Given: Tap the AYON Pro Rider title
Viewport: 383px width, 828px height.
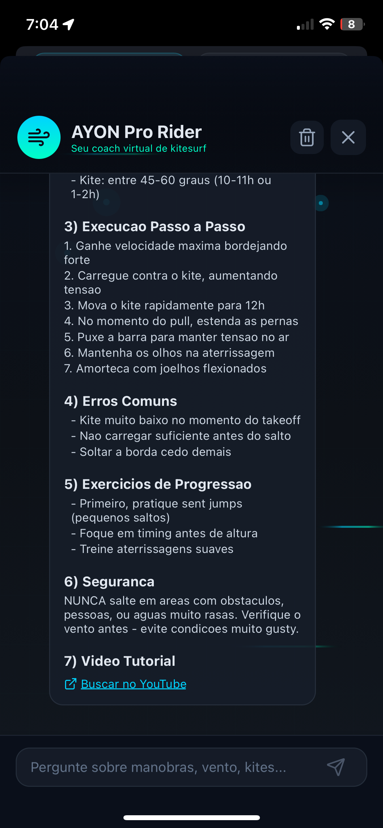Looking at the screenshot, I should [137, 132].
